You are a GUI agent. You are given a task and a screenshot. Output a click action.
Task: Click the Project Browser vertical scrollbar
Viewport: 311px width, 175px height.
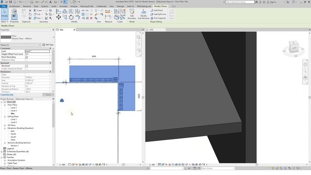(x=53, y=115)
